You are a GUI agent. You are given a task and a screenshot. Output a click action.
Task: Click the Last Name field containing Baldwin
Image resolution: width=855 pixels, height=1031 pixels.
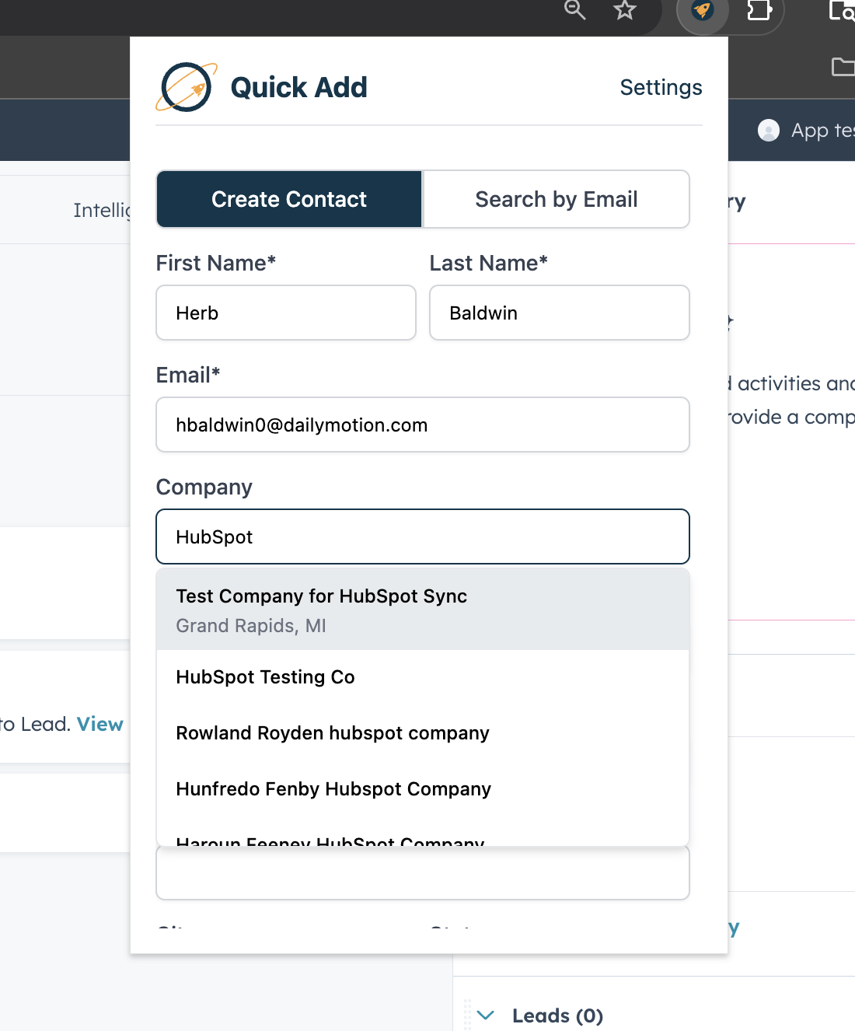click(x=559, y=313)
